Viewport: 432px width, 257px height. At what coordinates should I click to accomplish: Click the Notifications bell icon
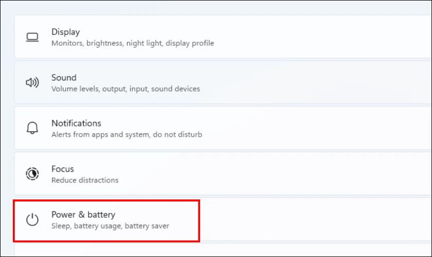(x=32, y=128)
